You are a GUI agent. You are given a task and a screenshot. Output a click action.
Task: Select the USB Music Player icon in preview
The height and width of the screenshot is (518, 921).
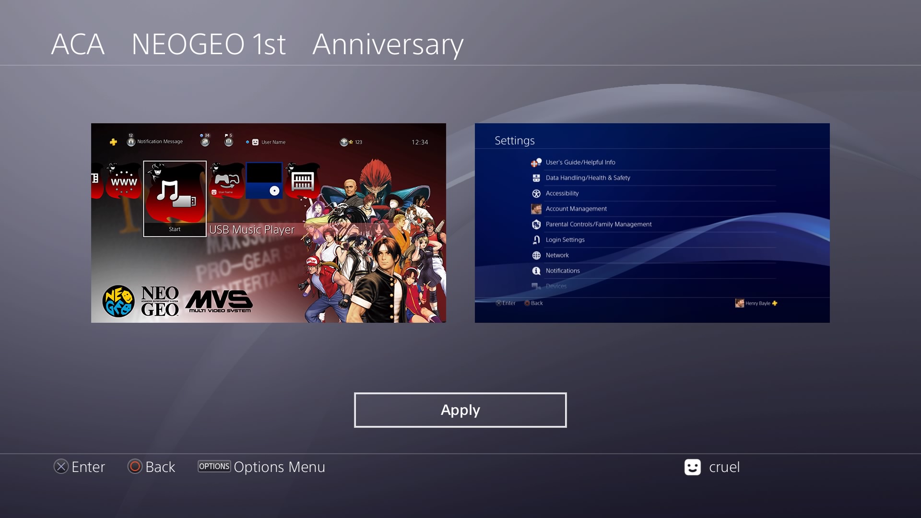click(x=175, y=199)
